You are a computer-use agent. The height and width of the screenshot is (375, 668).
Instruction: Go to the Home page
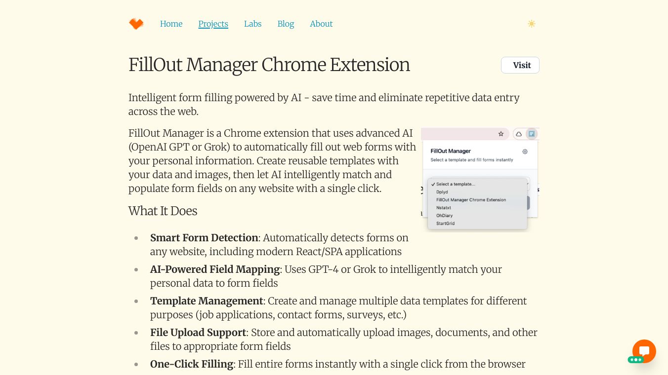click(x=171, y=24)
